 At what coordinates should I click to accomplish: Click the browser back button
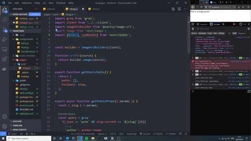pos(193,7)
